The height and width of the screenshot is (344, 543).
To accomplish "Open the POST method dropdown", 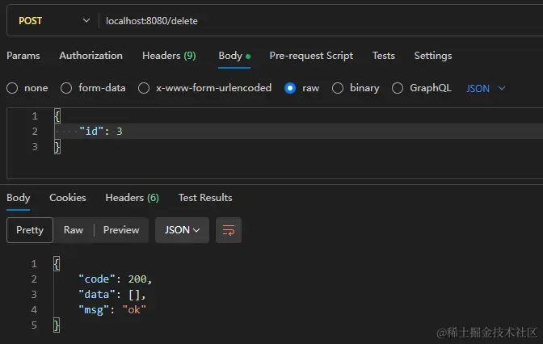I will pos(53,21).
